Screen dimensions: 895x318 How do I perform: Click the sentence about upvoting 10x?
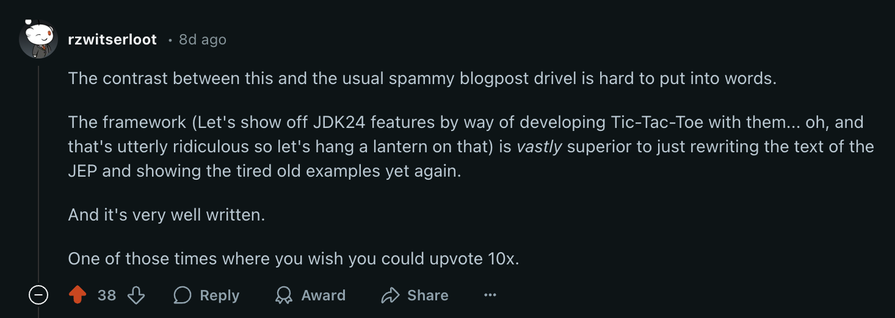[x=294, y=259]
